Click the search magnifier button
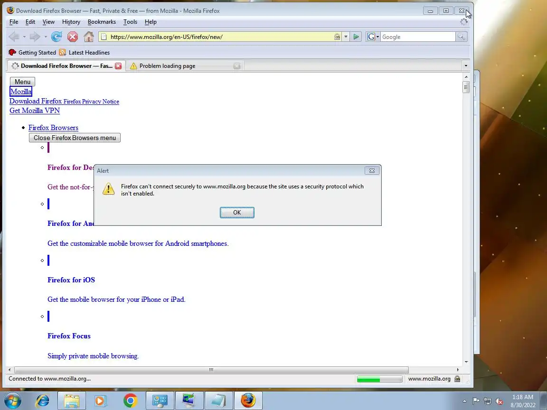The height and width of the screenshot is (410, 547). tap(461, 37)
